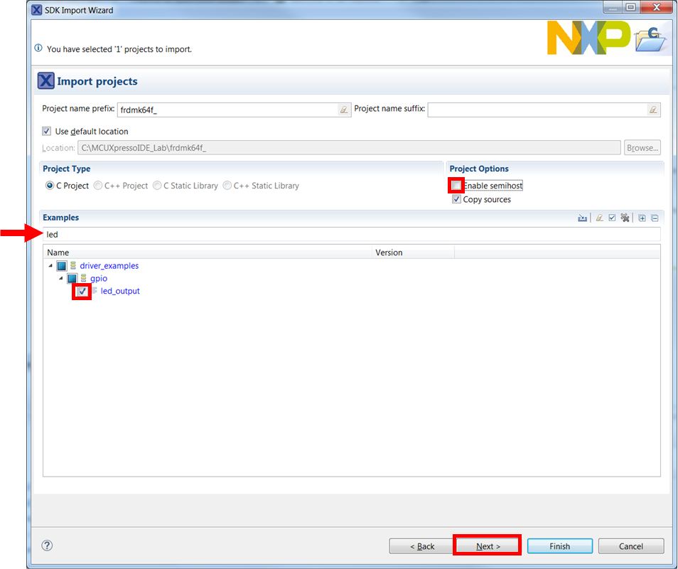The height and width of the screenshot is (569, 678).
Task: Enable the semihost checkbox
Action: tap(456, 186)
